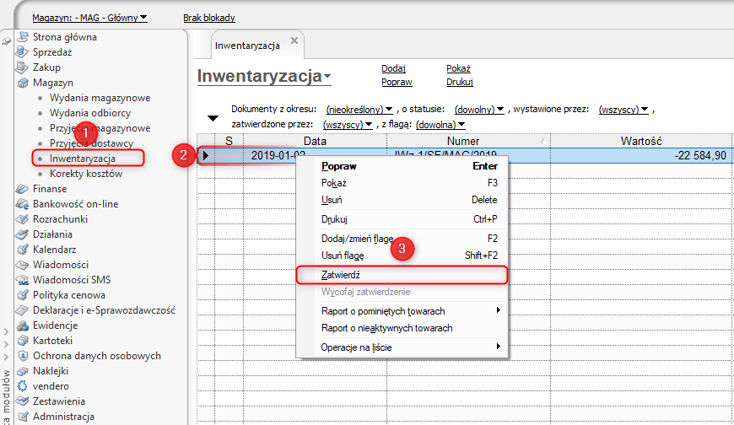Image resolution: width=734 pixels, height=425 pixels.
Task: Click the vendero module icon
Action: 23,386
